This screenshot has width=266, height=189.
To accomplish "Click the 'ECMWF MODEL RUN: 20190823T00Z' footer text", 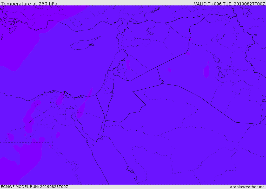I will [x=35, y=187].
